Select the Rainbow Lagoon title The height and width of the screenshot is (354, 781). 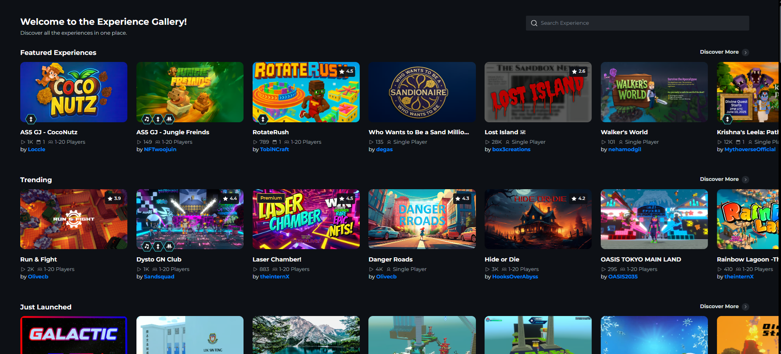(748, 259)
